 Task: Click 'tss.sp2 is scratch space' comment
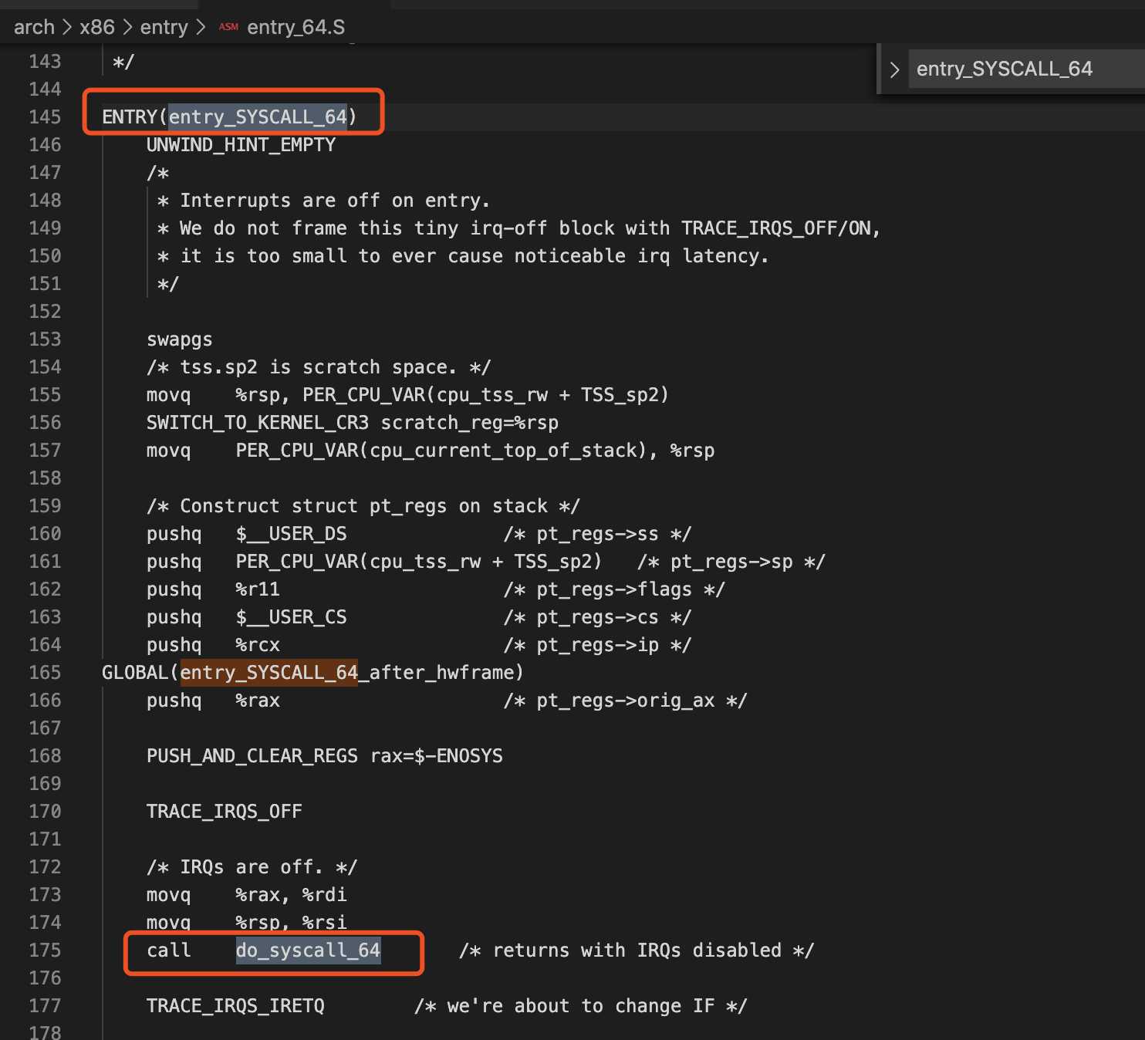click(x=319, y=366)
